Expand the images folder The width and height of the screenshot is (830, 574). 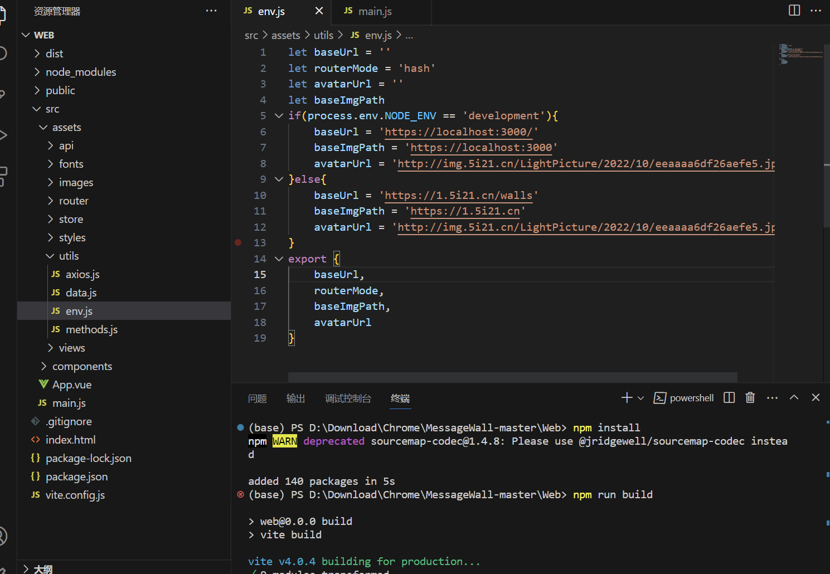coord(50,182)
